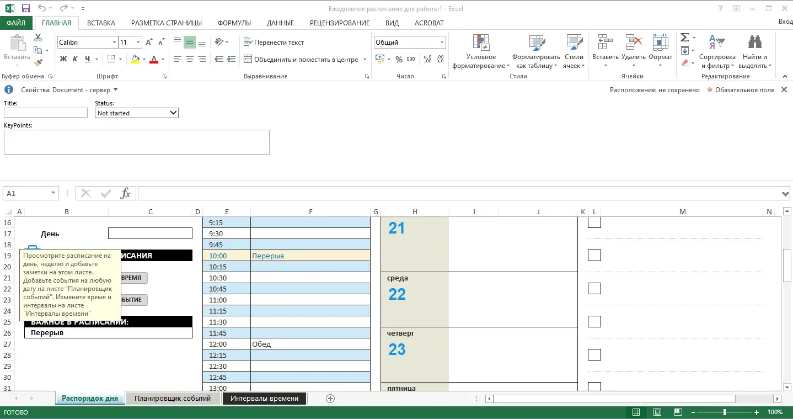Decrease font size with smaller A
Viewport: 793px width, 419px height.
(161, 42)
